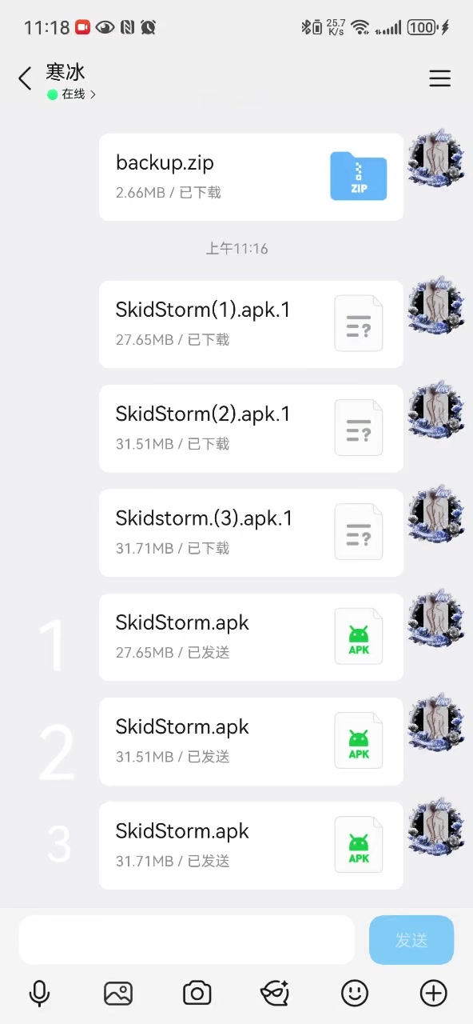Open the 27.65MB SkidStorm.apk sent file
The image size is (473, 1024).
251,637
